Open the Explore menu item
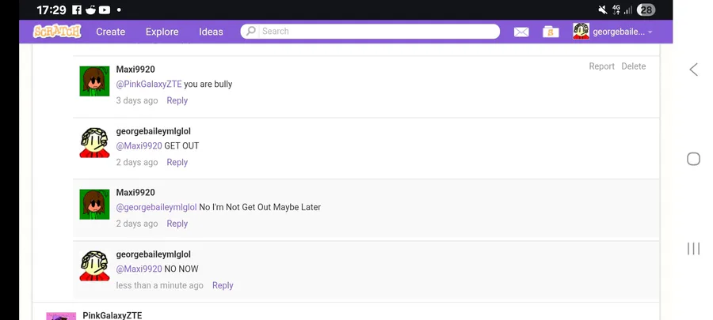 pyautogui.click(x=162, y=32)
